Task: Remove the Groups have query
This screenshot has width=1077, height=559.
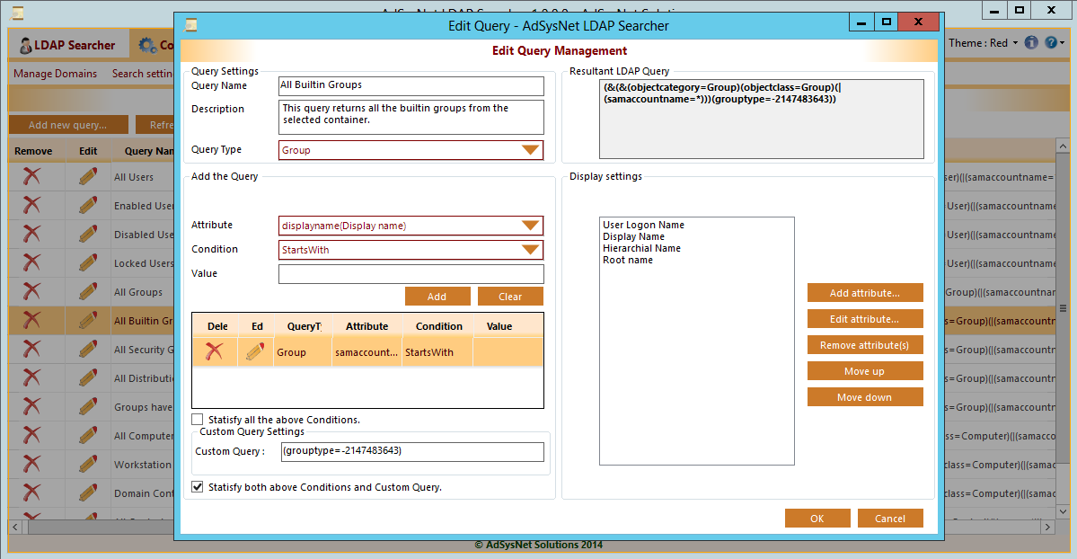Action: tap(31, 407)
